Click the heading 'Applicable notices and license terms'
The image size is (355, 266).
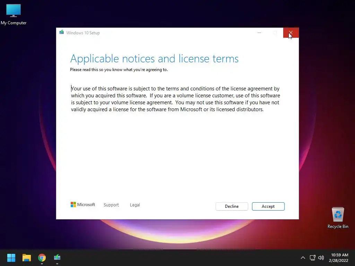click(154, 59)
